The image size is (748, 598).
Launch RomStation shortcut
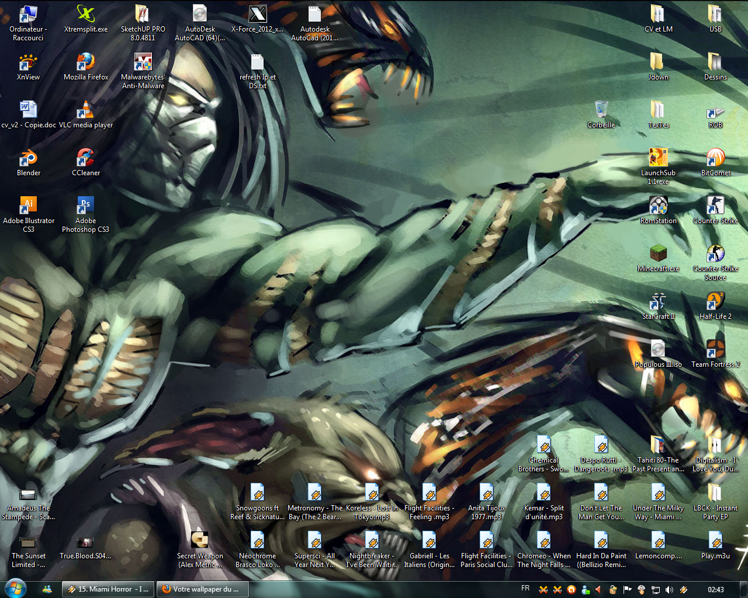(x=658, y=211)
